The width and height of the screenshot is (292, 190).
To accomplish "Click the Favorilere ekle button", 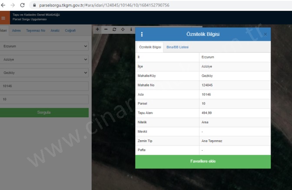I will pyautogui.click(x=202, y=161).
